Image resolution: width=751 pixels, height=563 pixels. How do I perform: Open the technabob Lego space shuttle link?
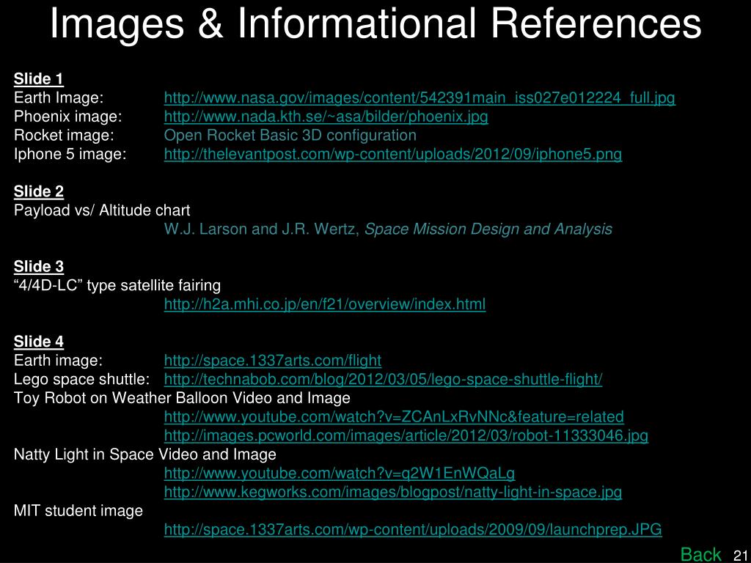pyautogui.click(x=383, y=379)
